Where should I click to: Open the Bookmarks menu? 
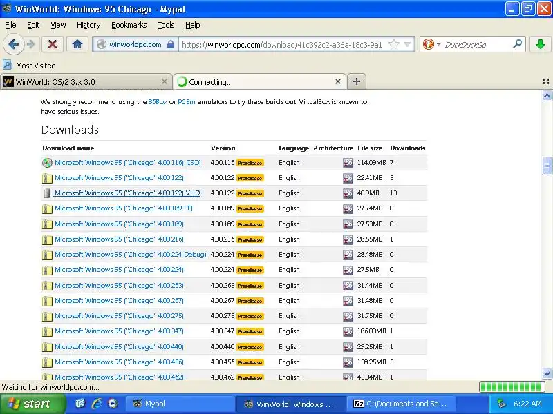[x=129, y=25]
